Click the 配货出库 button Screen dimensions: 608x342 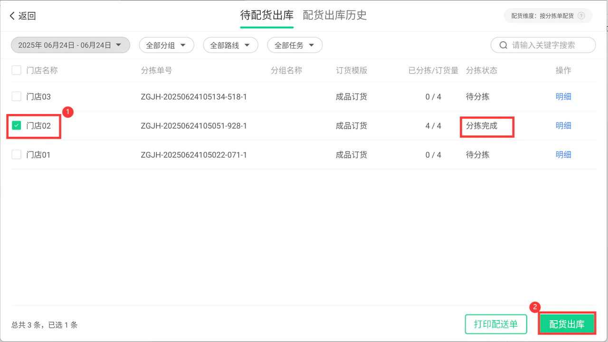pyautogui.click(x=567, y=324)
